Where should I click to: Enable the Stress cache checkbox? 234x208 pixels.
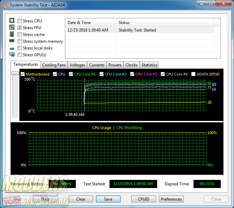[x=19, y=35]
